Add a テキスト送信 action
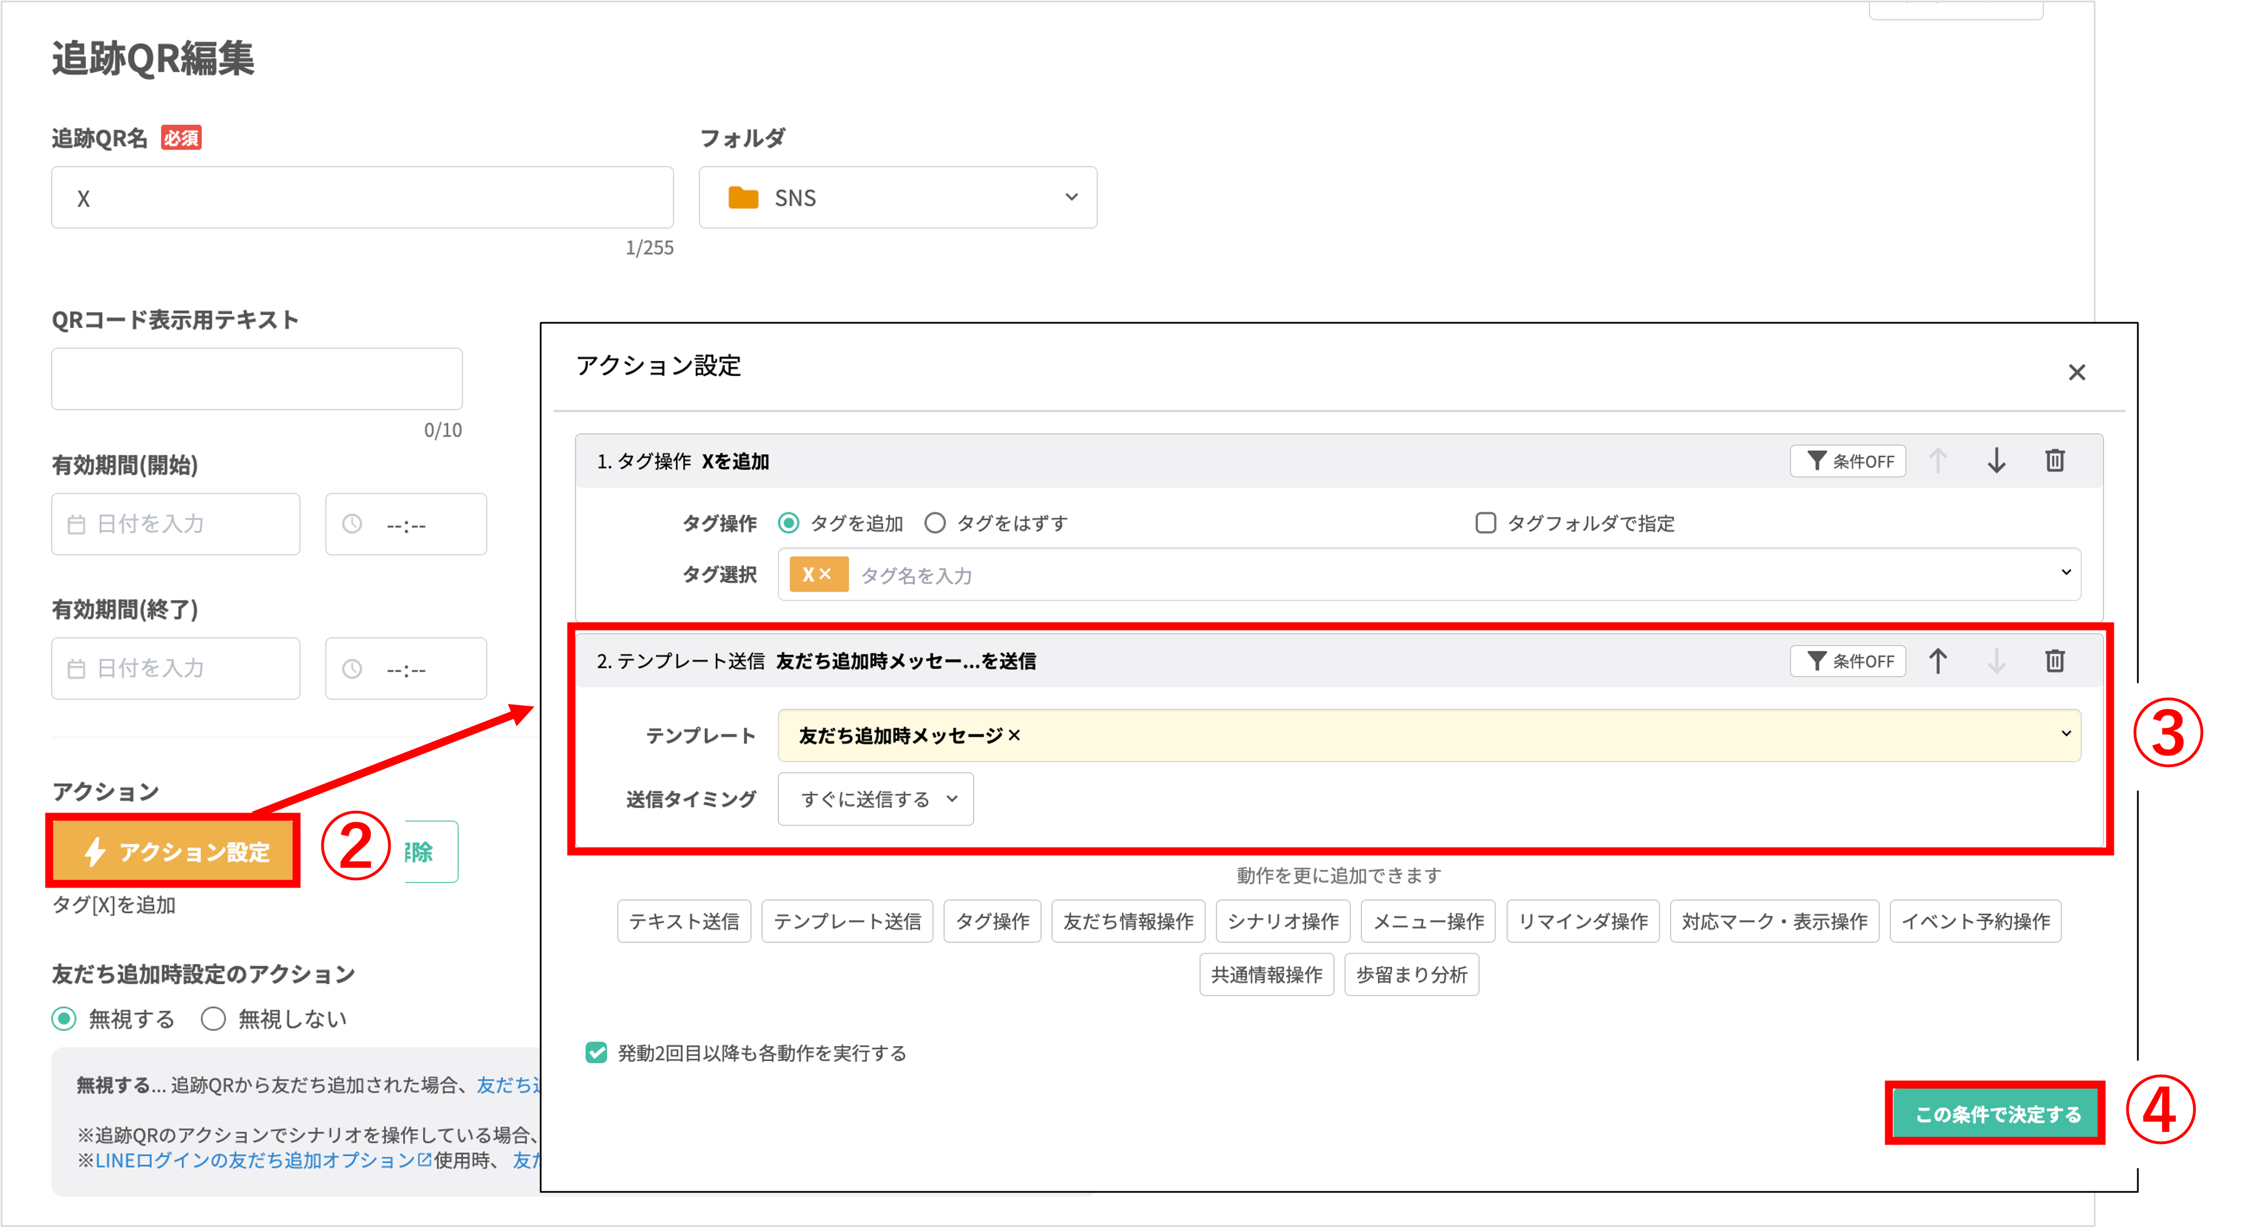2252x1227 pixels. pyautogui.click(x=684, y=921)
